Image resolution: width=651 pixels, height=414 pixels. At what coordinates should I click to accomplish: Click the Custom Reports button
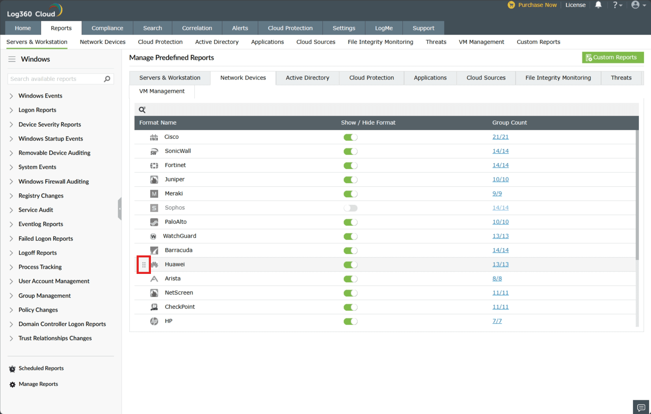[x=613, y=57]
